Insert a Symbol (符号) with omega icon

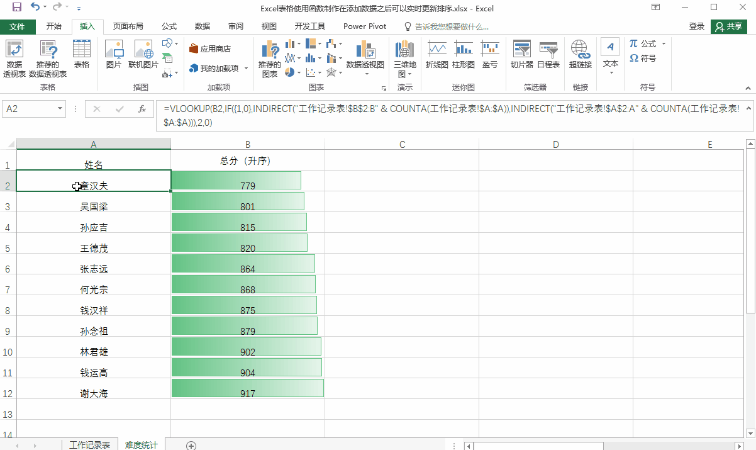tap(643, 58)
